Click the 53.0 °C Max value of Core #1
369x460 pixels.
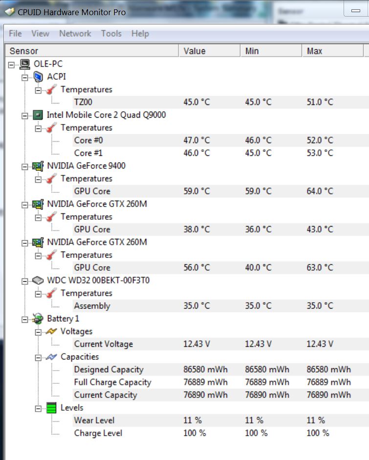[320, 153]
